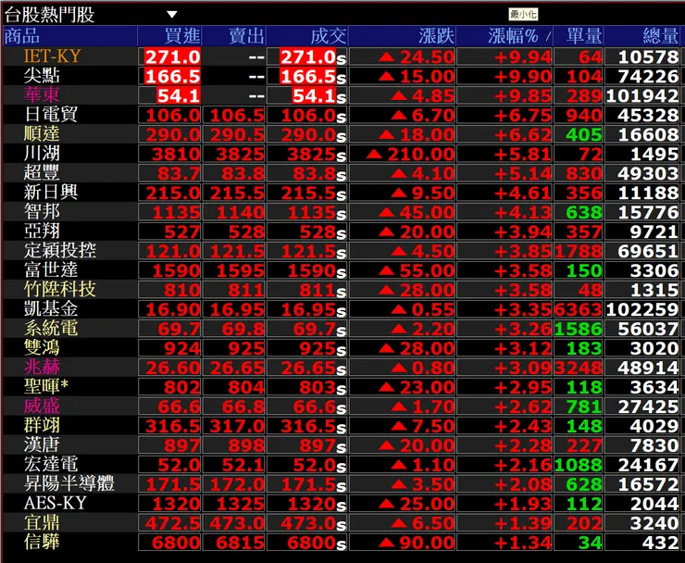This screenshot has width=685, height=563.
Task: Select the AES-KY stock name
Action: [55, 503]
